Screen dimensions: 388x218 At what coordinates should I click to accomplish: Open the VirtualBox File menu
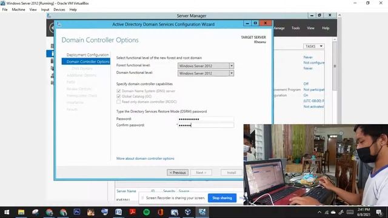[5, 10]
